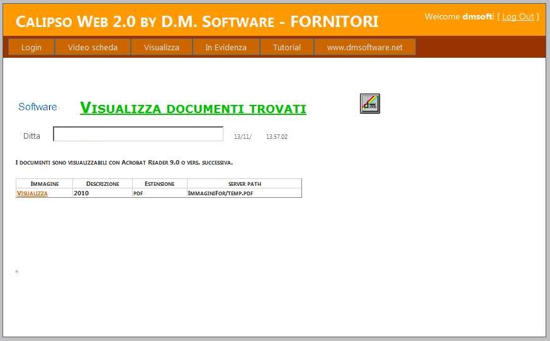Open the Tutorial menu item
The height and width of the screenshot is (341, 550).
tap(286, 47)
